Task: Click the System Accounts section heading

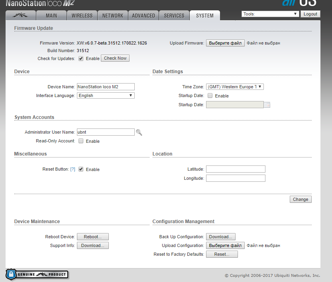Action: [x=34, y=117]
